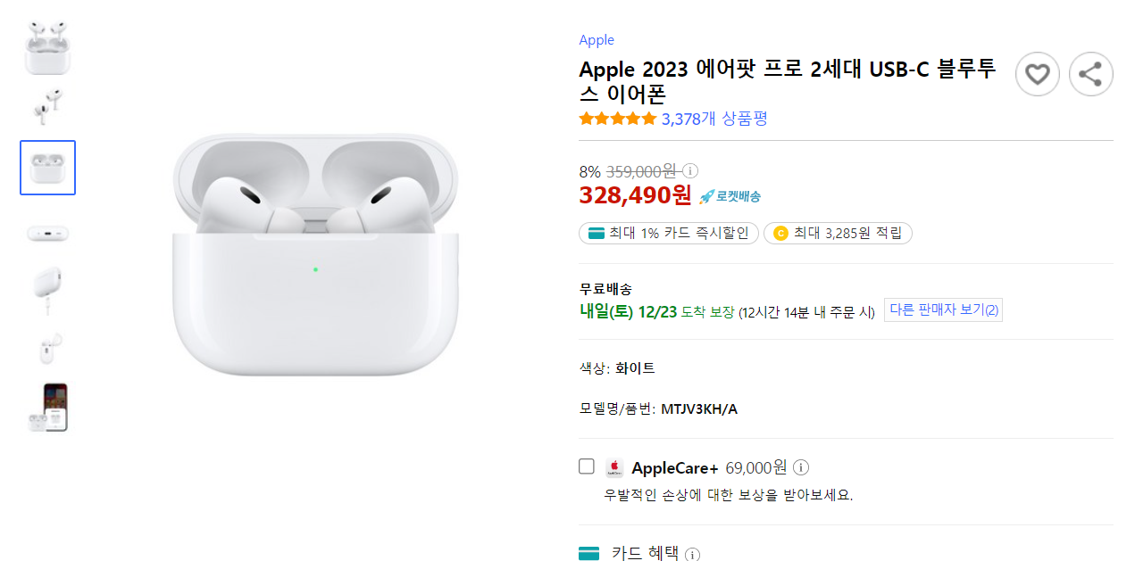
Task: Click the 최대 3,285원 적립 badge
Action: click(x=838, y=234)
